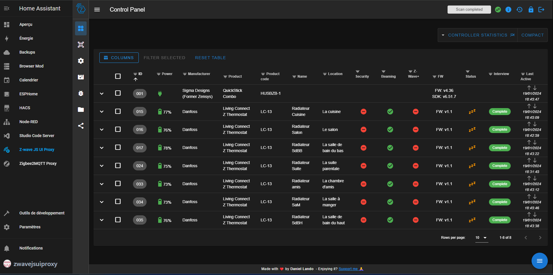Go to ESPHome in the sidebar

[x=28, y=94]
